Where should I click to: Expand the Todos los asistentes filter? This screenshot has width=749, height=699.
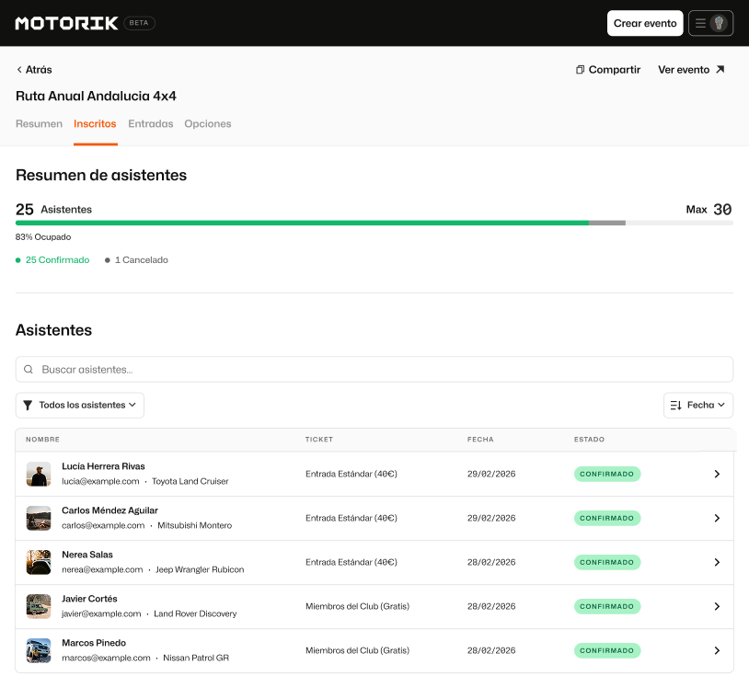(x=80, y=405)
